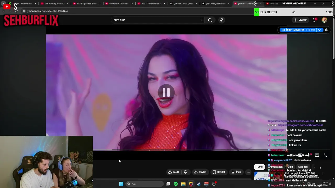
Task: Dislike the video with thumbs down
Action: (x=186, y=172)
